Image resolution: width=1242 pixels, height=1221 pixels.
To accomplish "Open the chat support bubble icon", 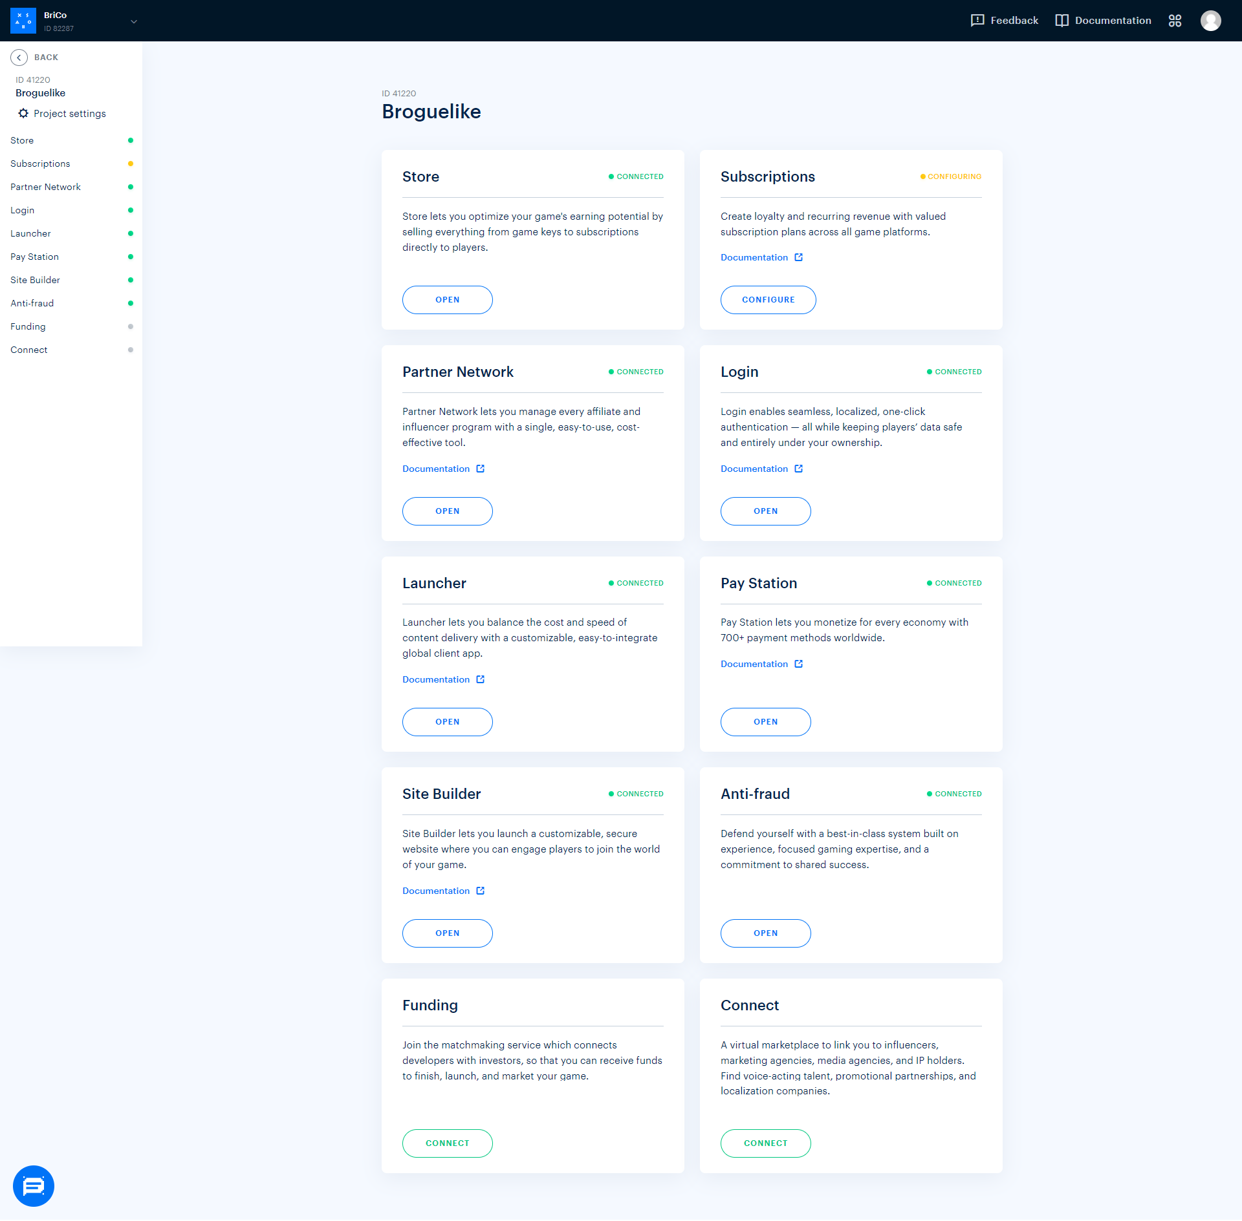I will [34, 1186].
